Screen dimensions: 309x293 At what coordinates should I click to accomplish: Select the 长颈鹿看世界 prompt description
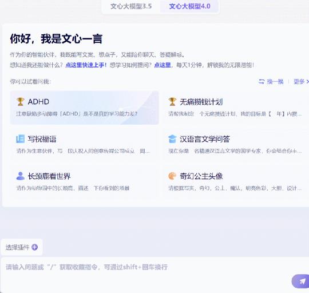tap(73, 188)
